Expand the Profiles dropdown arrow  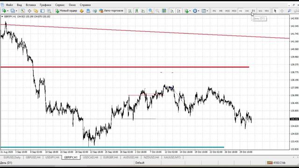tap(16, 11)
